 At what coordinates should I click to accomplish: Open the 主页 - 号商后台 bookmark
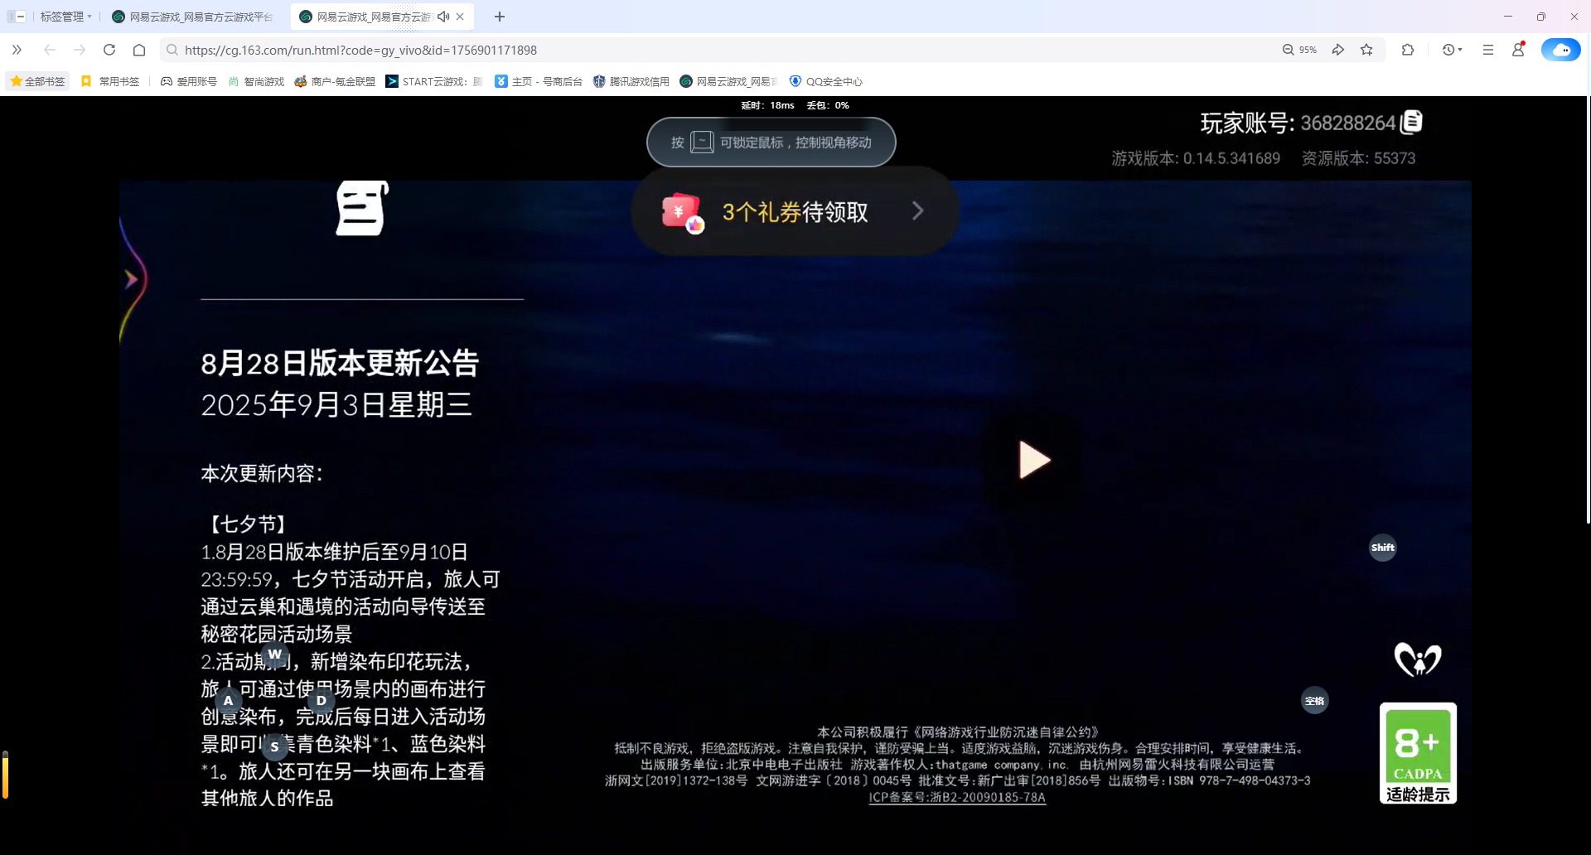(539, 81)
